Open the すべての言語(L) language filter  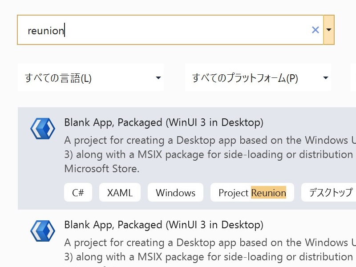(x=91, y=77)
